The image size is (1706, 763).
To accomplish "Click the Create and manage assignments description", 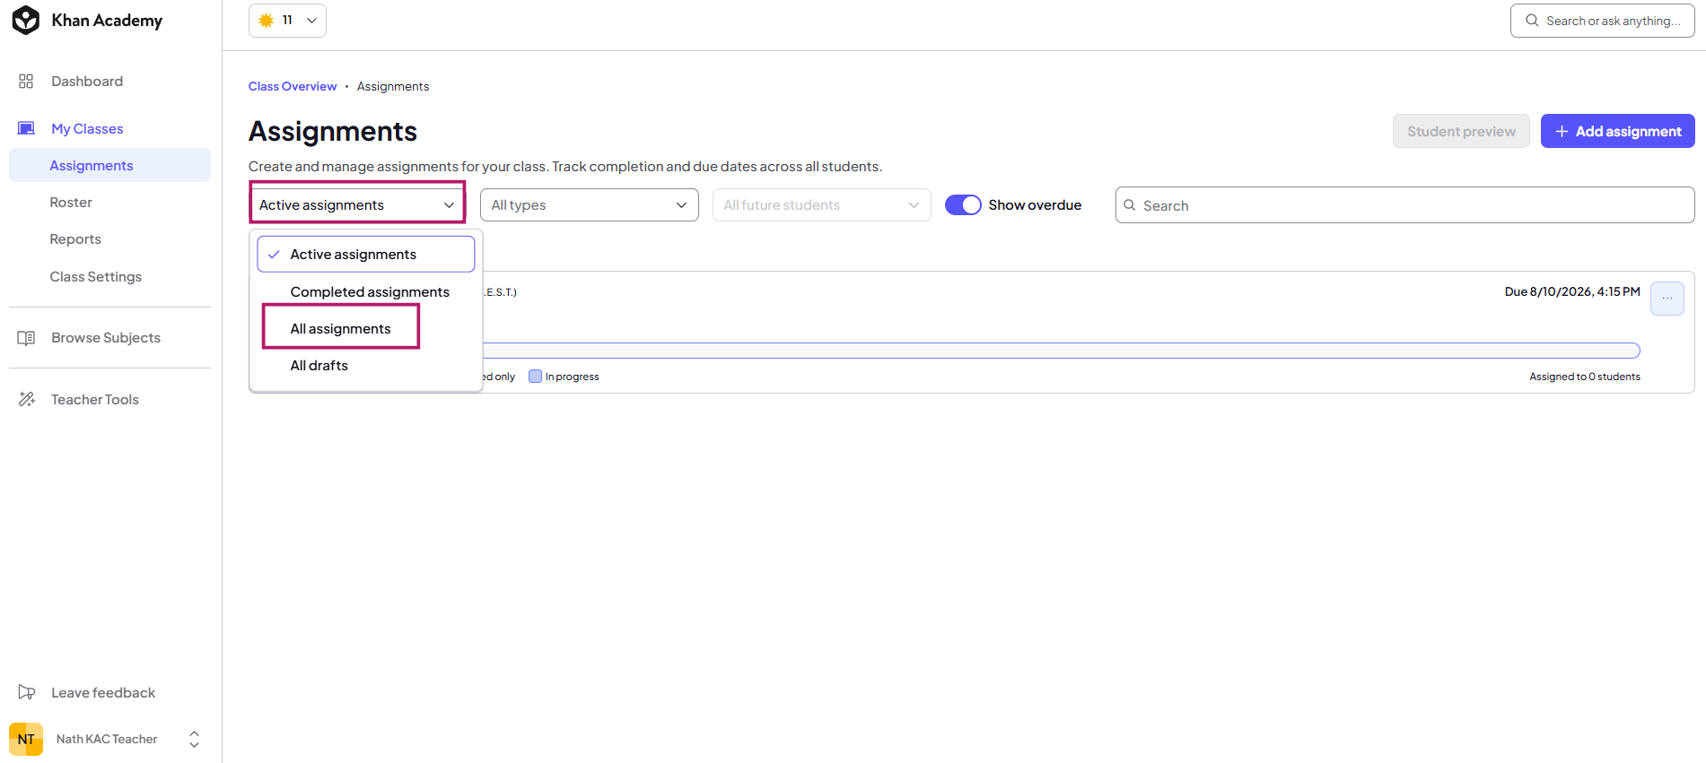I will click(x=565, y=167).
